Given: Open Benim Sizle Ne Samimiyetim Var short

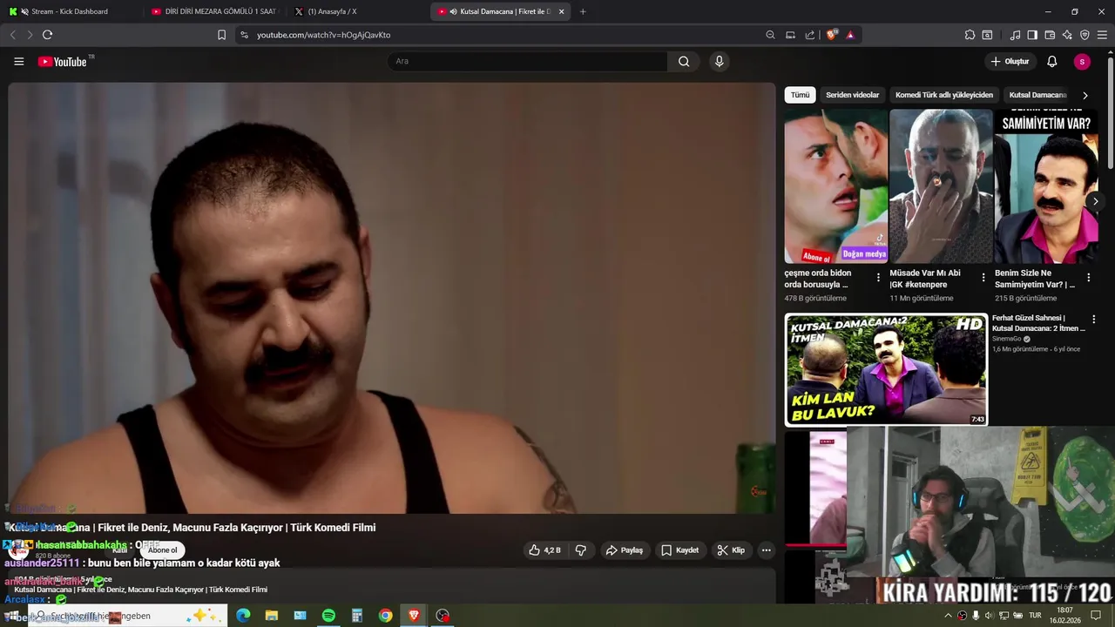Looking at the screenshot, I should point(1046,185).
